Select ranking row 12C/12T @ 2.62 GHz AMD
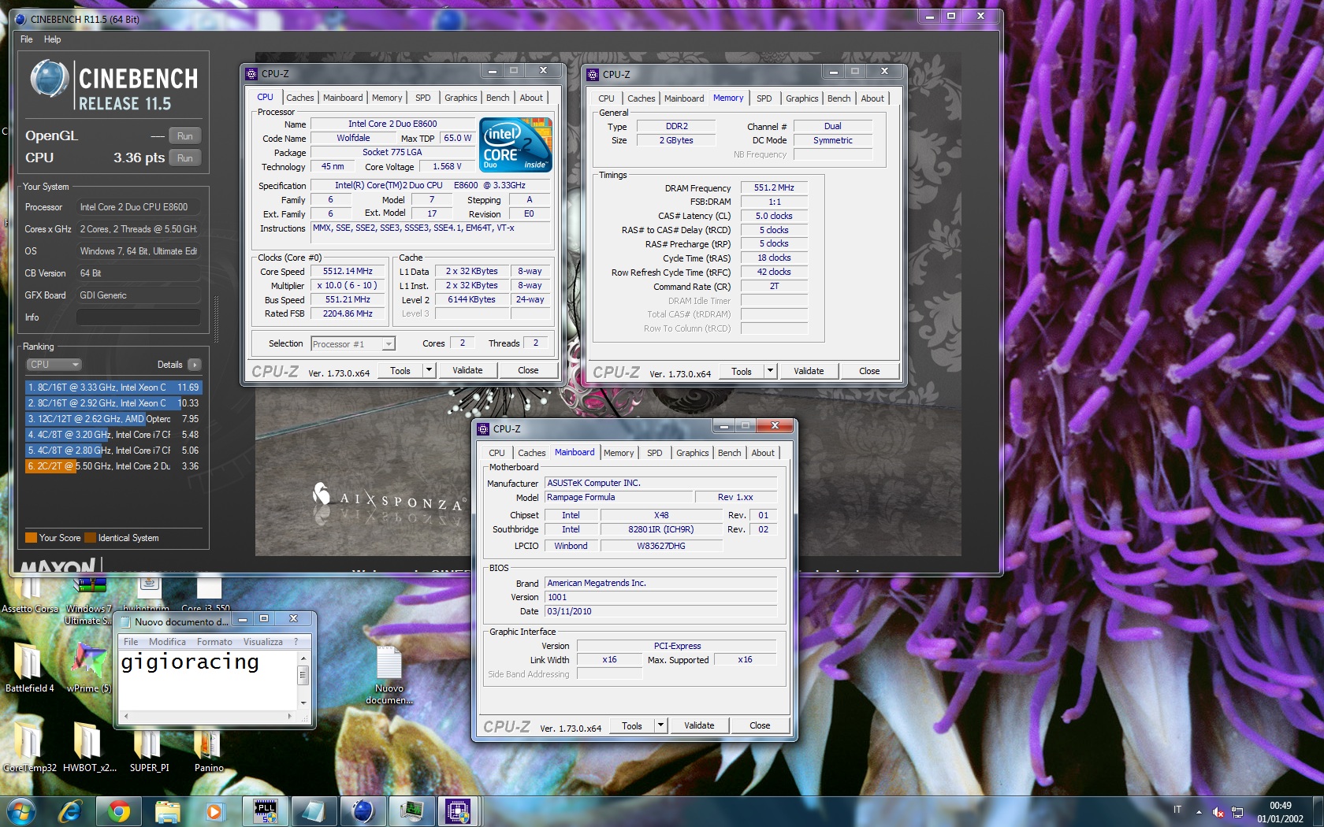The width and height of the screenshot is (1324, 827). click(x=113, y=419)
